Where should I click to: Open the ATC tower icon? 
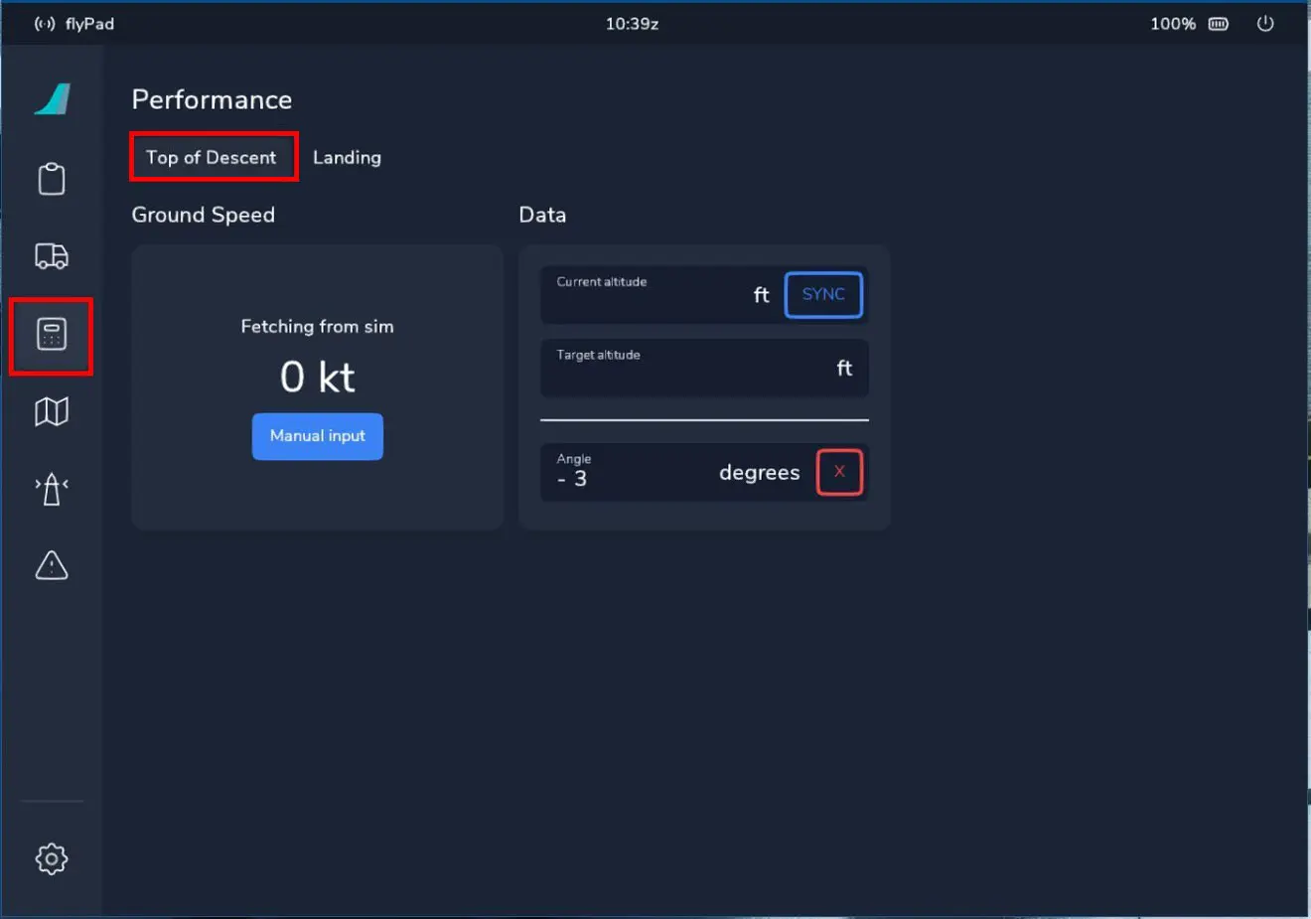click(52, 489)
